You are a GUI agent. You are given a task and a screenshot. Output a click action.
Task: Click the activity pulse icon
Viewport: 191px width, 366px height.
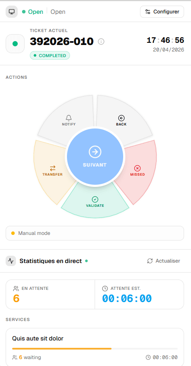coord(11,261)
